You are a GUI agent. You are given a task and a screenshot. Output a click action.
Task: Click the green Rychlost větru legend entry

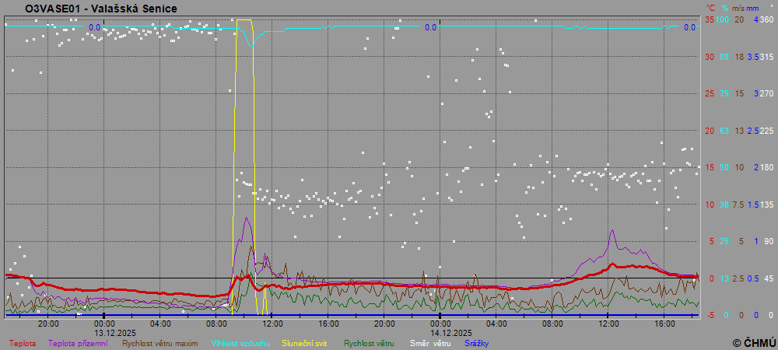tap(370, 342)
